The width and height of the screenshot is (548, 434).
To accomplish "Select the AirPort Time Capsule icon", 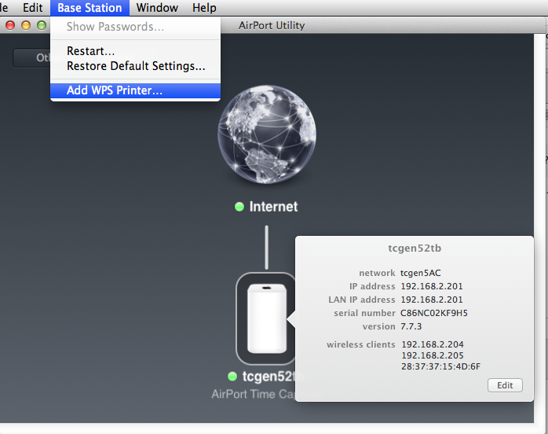I will (266, 318).
